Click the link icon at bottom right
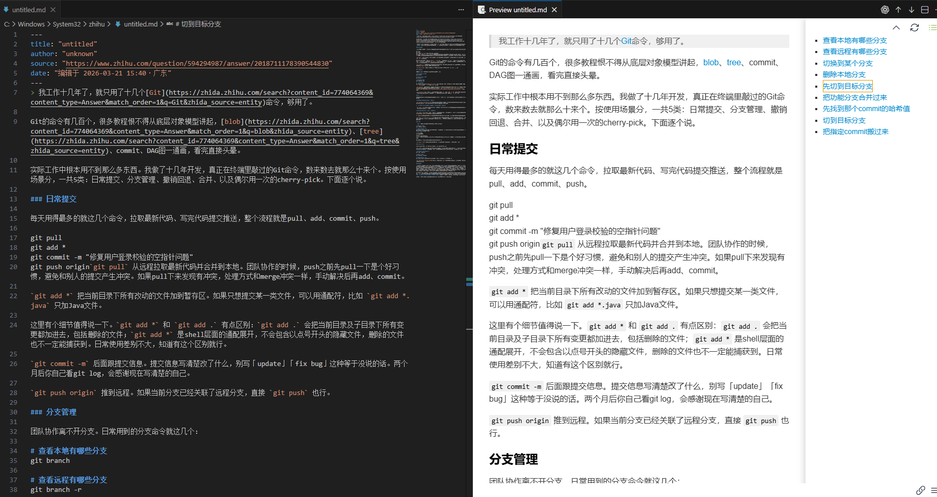 tap(920, 490)
